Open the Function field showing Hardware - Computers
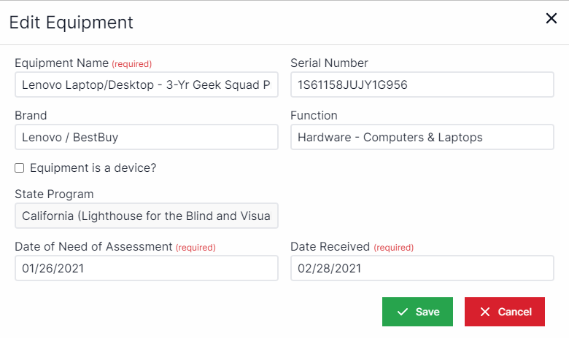This screenshot has height=338, width=569. click(422, 137)
